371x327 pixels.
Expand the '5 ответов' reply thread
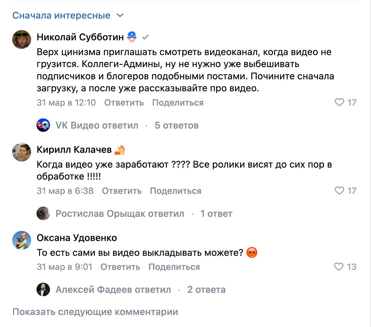coord(177,125)
